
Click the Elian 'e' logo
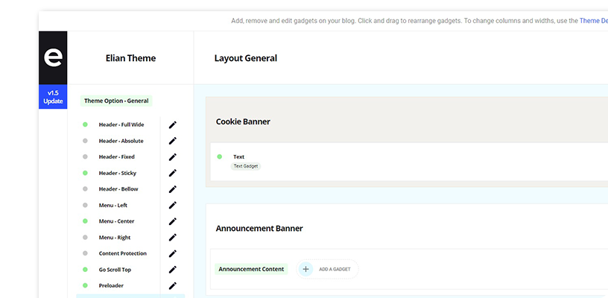(53, 58)
